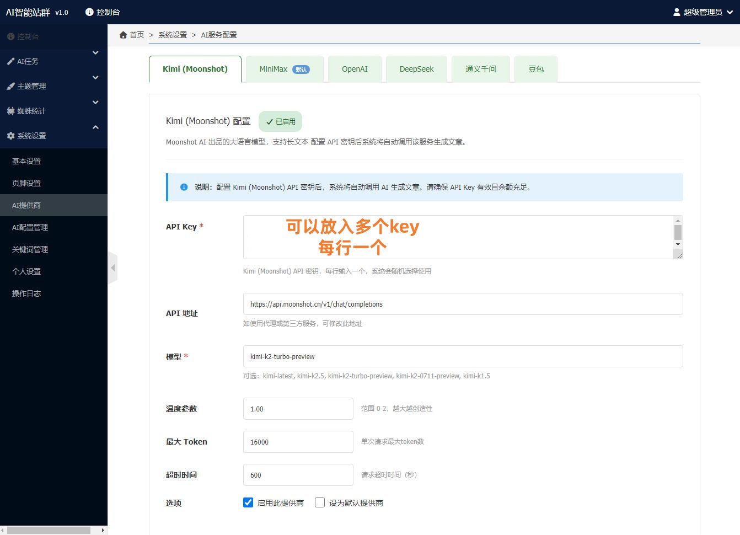Open dashboard via 控制台 sidebar icon
Viewport: 740px width, 535px height.
(x=12, y=36)
